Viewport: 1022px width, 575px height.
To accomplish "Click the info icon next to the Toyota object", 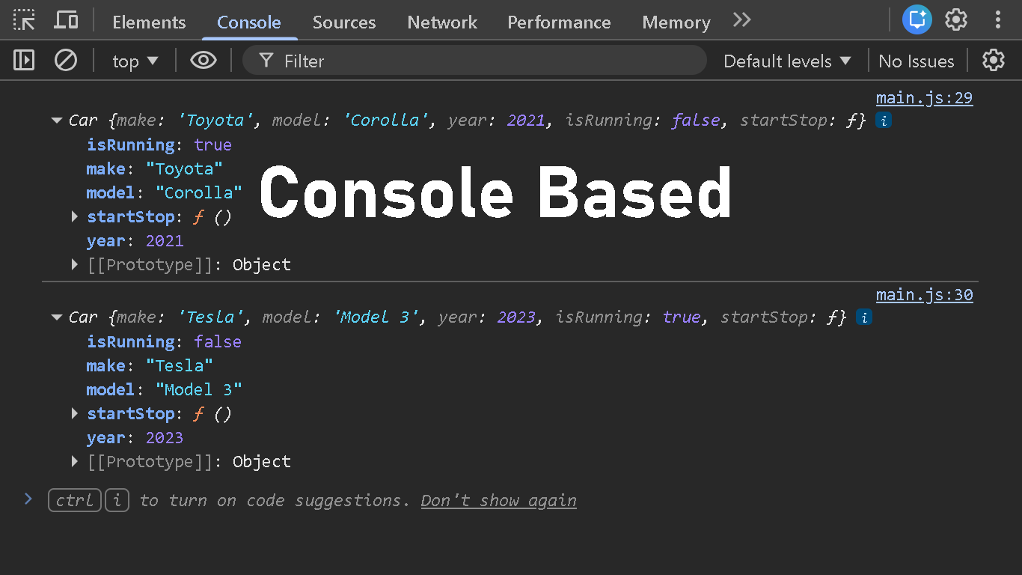I will tap(884, 121).
